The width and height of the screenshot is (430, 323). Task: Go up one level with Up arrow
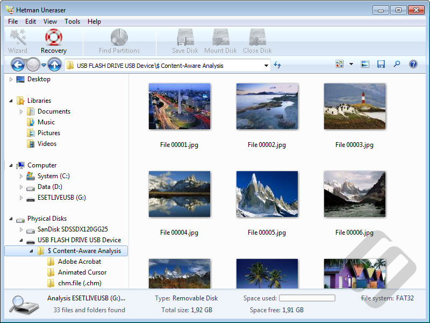(54, 65)
